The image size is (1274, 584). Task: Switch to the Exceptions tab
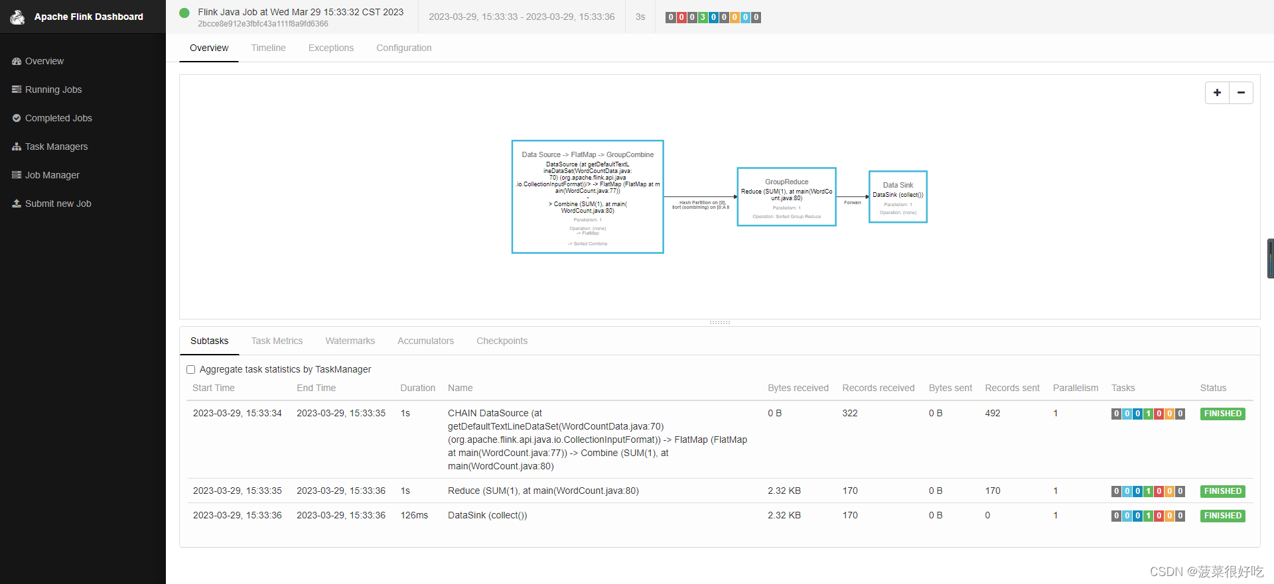(331, 48)
